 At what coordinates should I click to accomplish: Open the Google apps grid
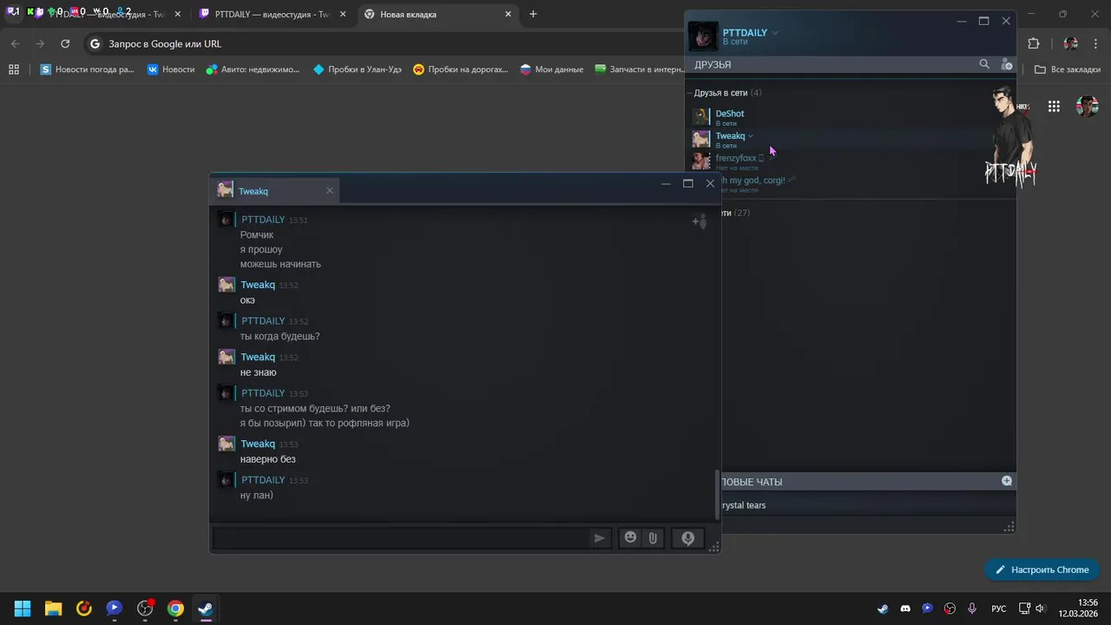[1054, 106]
